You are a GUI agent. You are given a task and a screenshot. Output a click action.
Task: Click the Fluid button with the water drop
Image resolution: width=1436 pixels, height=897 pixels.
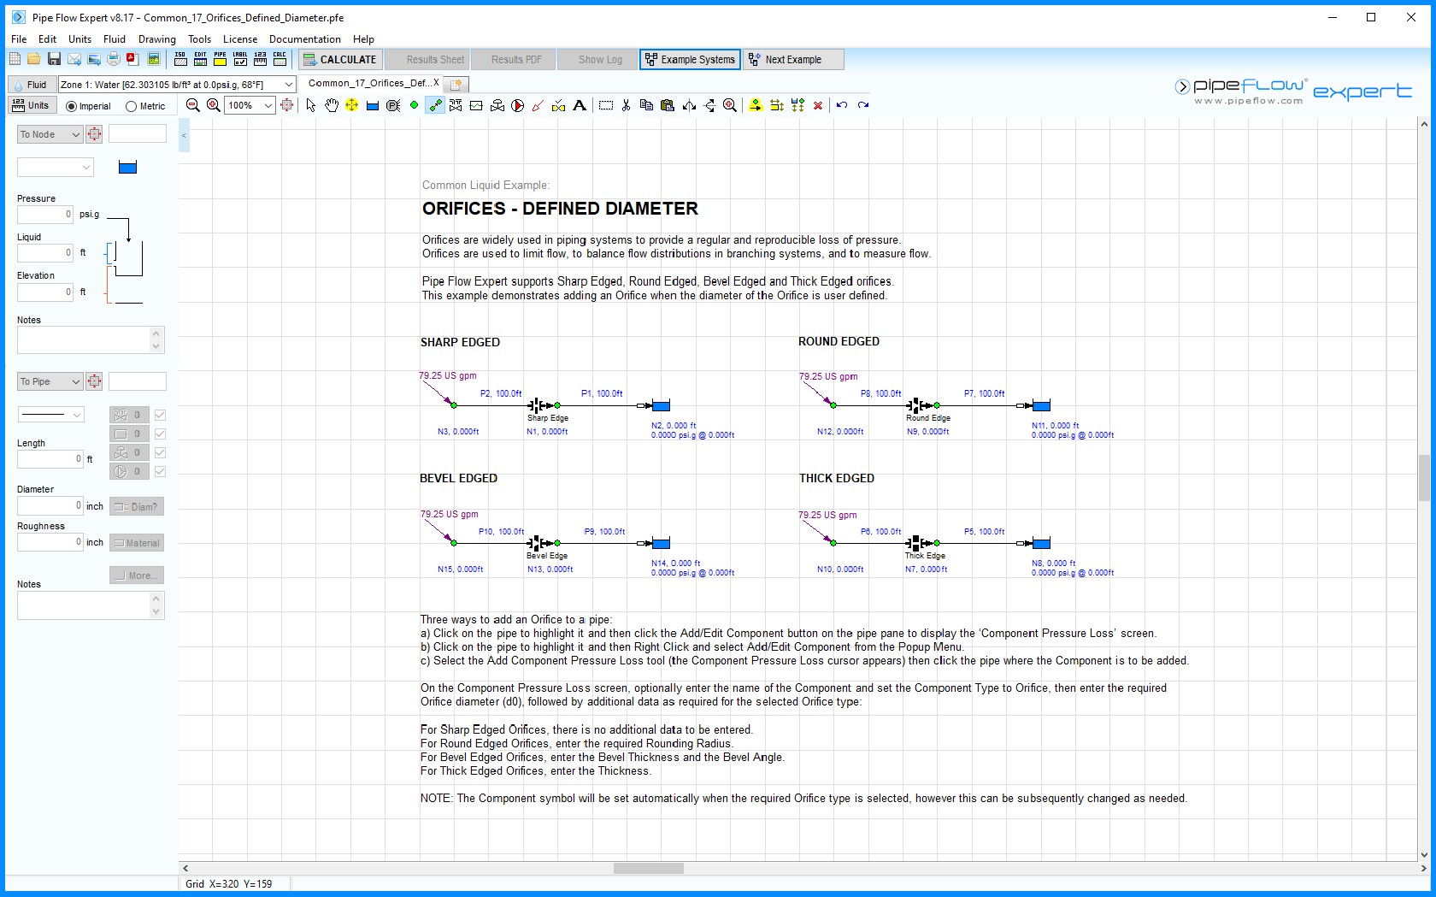tap(31, 84)
